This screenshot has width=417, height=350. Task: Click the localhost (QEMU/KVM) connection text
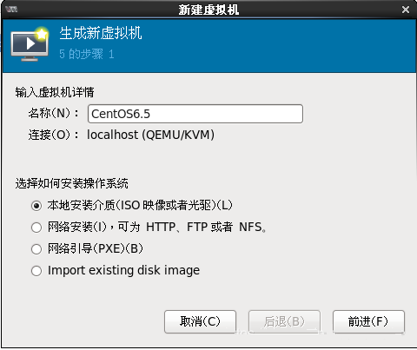point(150,135)
